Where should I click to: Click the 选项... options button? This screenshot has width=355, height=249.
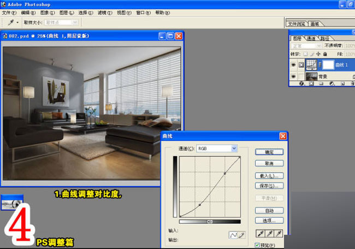coord(269,221)
